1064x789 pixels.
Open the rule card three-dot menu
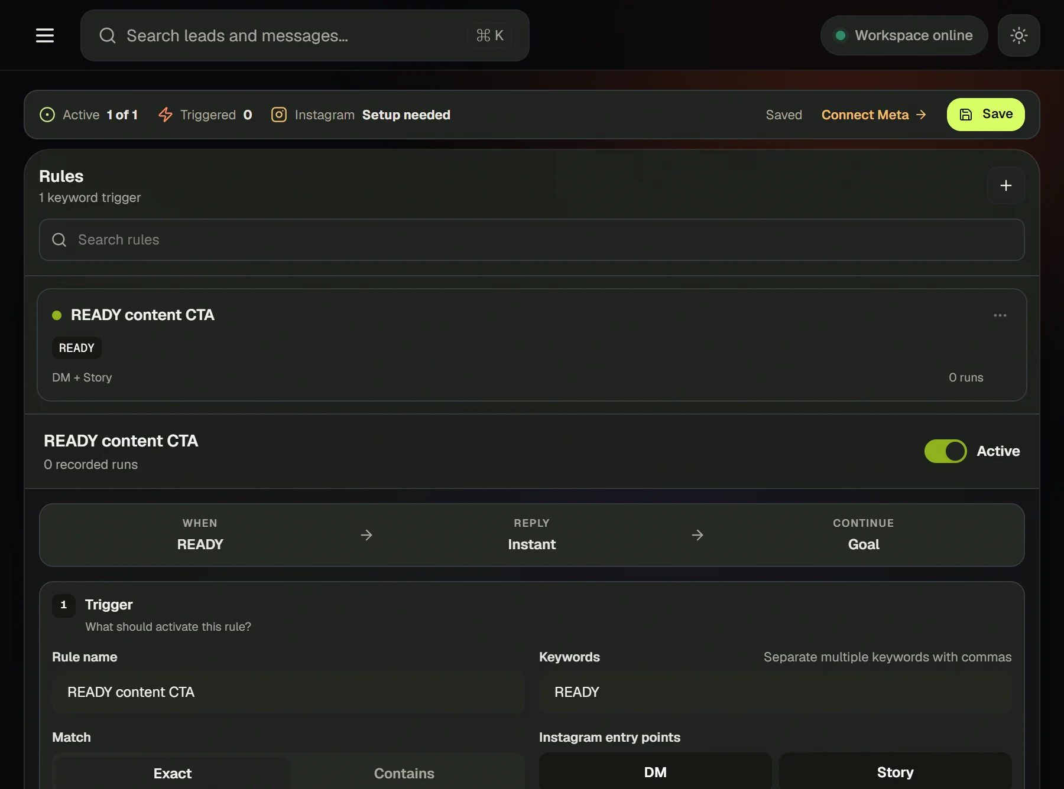pyautogui.click(x=1000, y=315)
